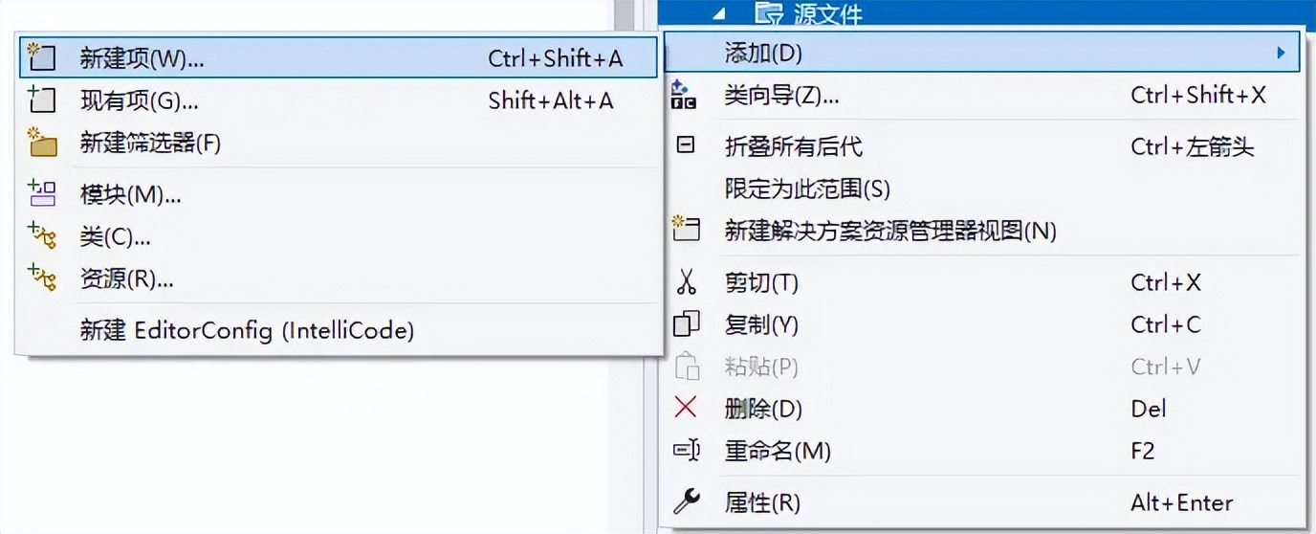Click the 资源(R) resource icon
The image size is (1316, 534).
click(x=41, y=278)
